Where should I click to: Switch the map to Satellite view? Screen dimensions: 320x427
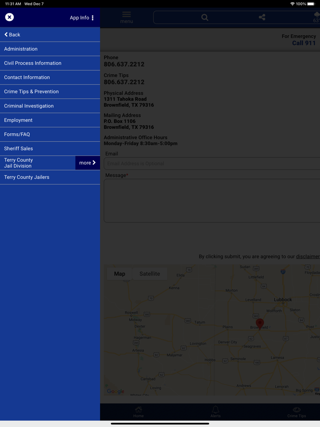150,274
